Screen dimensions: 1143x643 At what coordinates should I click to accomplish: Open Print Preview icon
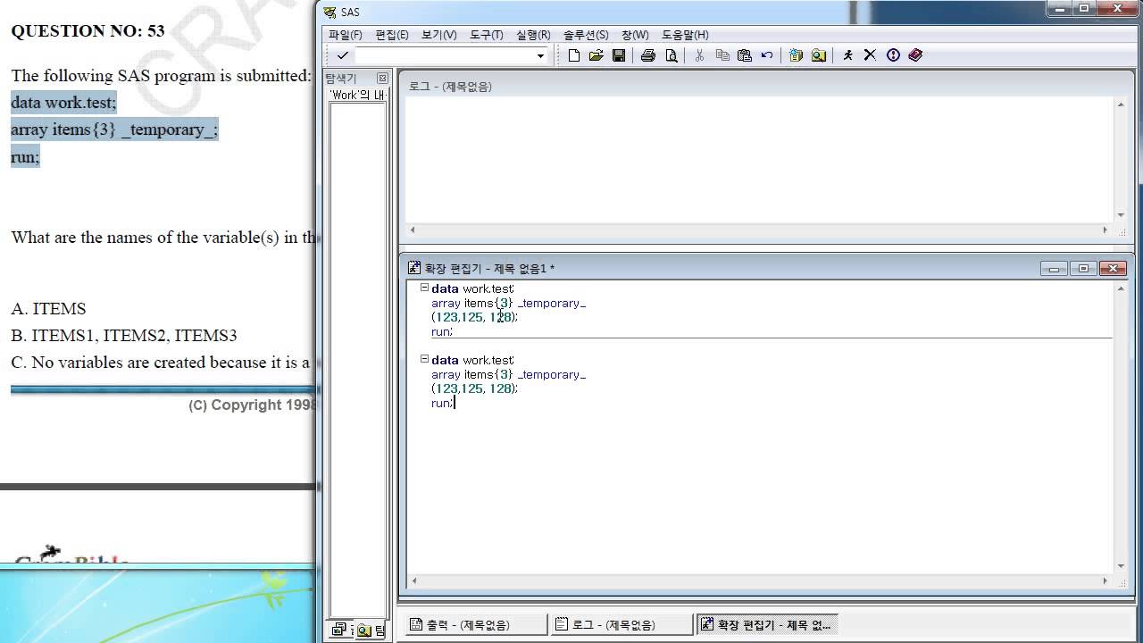tap(672, 55)
